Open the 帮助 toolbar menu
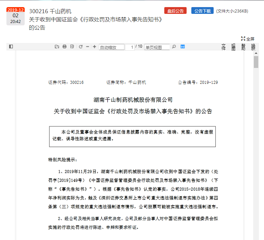This screenshot has height=240, width=264. point(243,47)
